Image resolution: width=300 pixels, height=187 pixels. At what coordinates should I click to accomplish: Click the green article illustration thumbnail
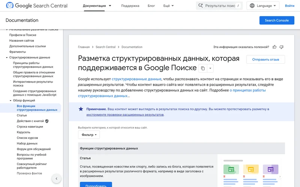tap(231, 169)
